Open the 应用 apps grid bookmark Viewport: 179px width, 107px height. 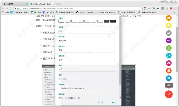click(5, 12)
